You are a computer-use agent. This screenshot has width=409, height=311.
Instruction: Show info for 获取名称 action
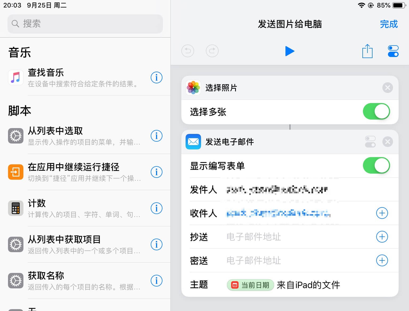point(157,281)
